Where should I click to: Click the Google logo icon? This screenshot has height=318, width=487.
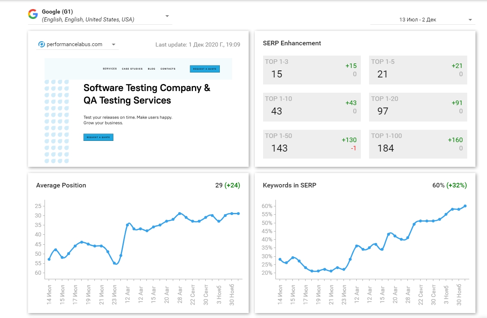33,14
